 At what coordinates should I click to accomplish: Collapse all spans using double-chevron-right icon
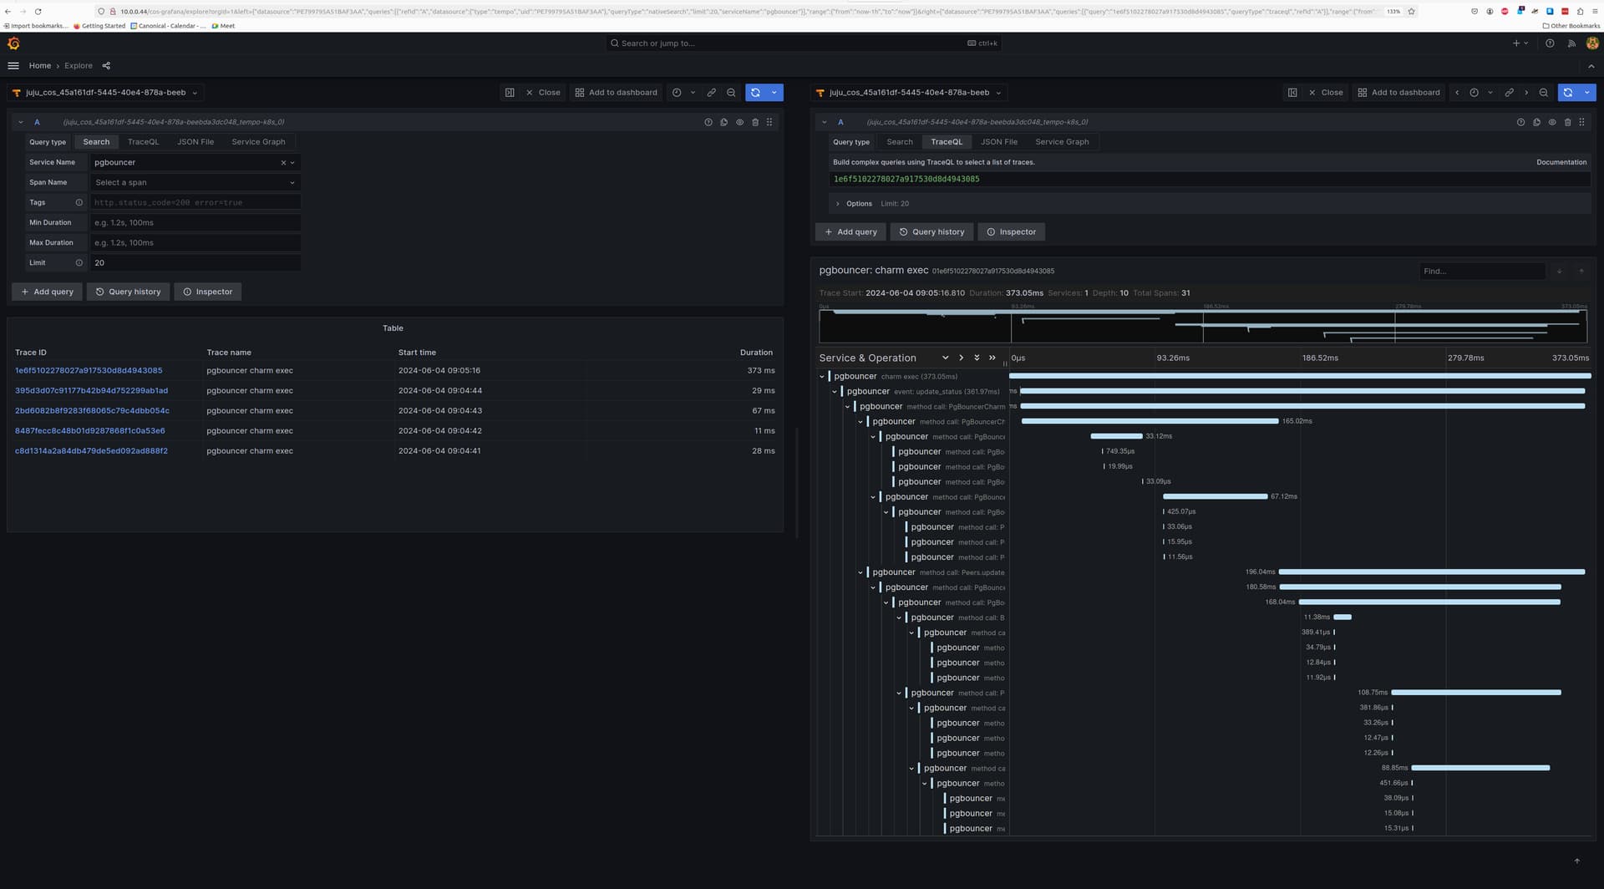(992, 358)
